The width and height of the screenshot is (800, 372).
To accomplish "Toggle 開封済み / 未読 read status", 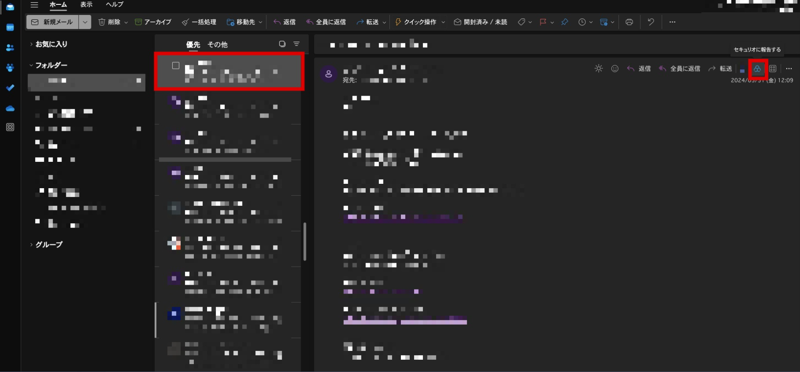I will click(x=480, y=22).
